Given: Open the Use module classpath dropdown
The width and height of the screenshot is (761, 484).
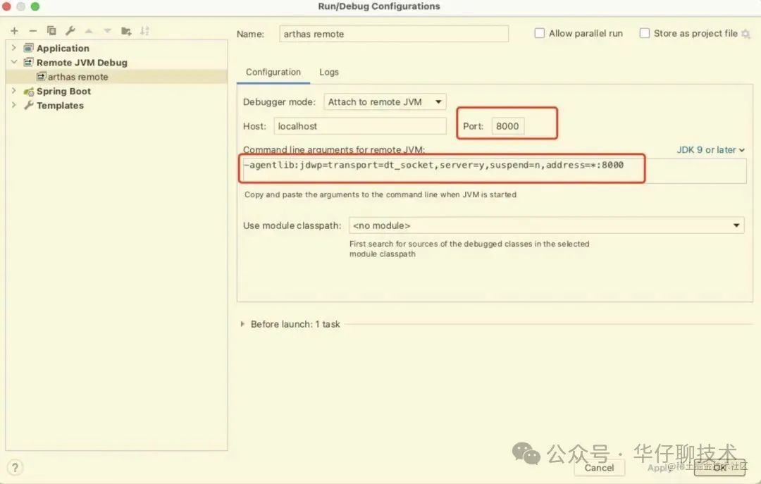Looking at the screenshot, I should tap(735, 225).
